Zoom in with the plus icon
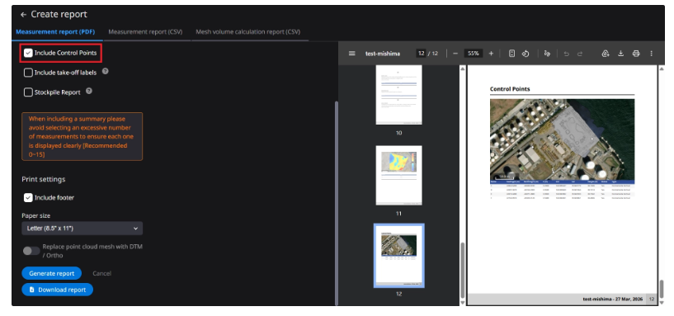This screenshot has width=674, height=316. [x=491, y=54]
